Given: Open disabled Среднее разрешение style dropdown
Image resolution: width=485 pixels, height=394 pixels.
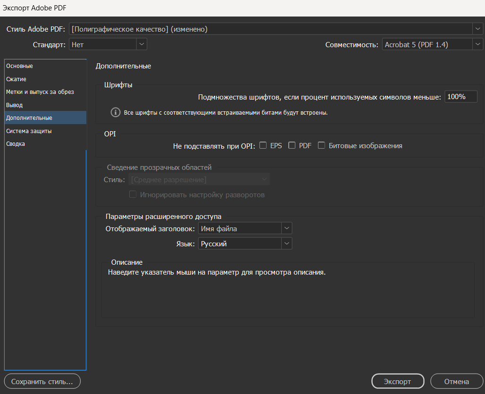Looking at the screenshot, I should coord(199,179).
